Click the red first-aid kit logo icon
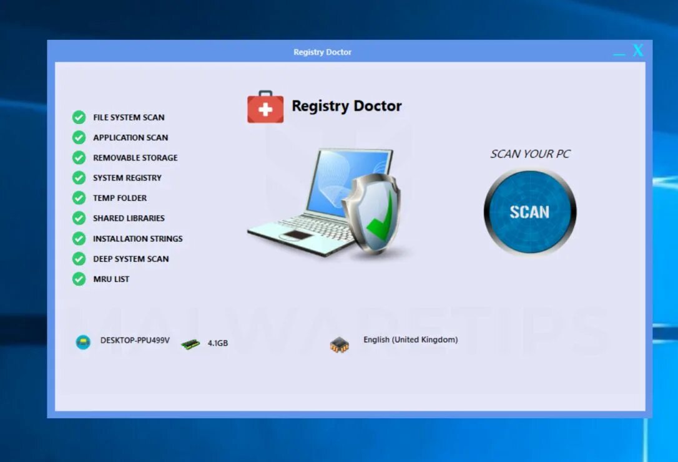The height and width of the screenshot is (462, 678). (265, 107)
